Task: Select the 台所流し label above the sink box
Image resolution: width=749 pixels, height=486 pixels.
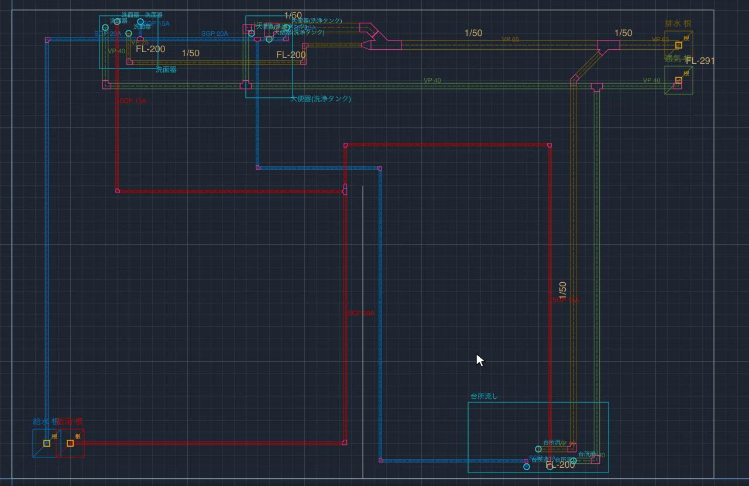Action: click(484, 396)
